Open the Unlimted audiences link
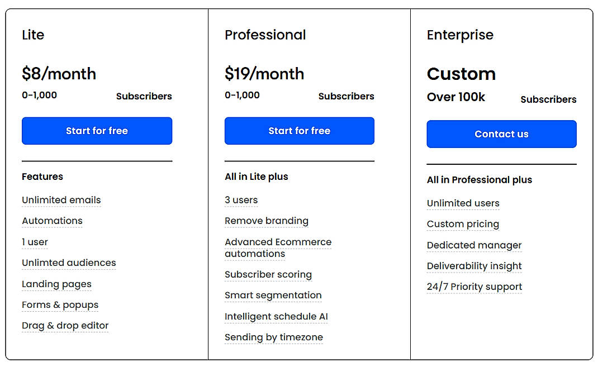Screen dimensions: 598x367 69,263
